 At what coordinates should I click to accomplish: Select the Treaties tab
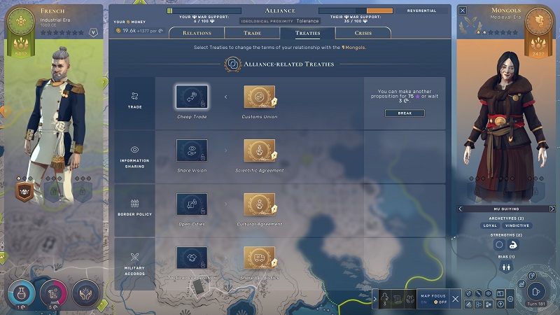[307, 33]
